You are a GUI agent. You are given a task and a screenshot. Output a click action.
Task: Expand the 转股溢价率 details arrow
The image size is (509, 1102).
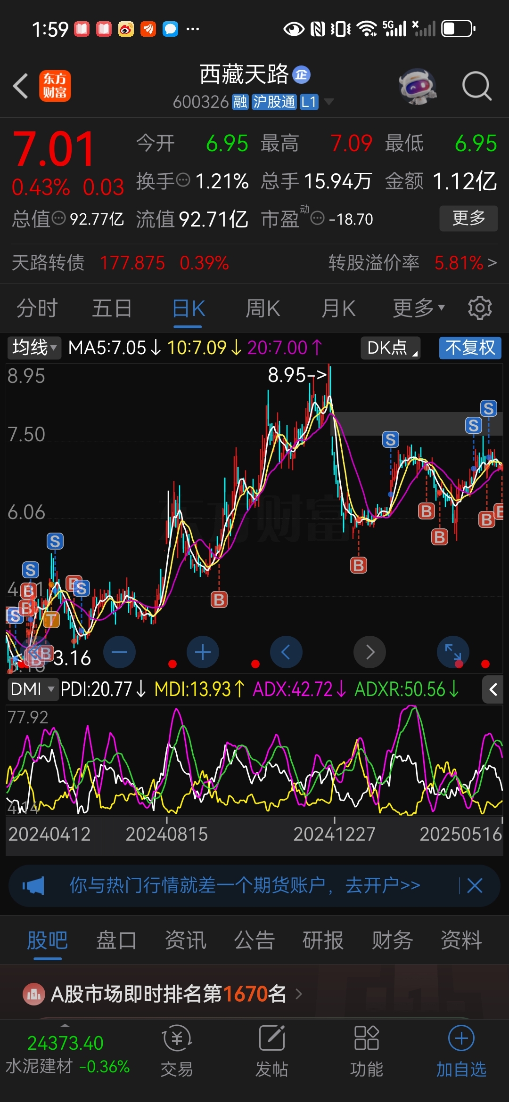pyautogui.click(x=492, y=262)
